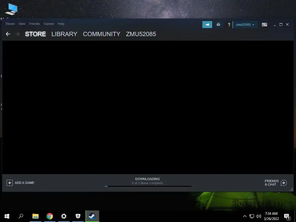This screenshot has height=222, width=296.
Task: Click the taskbar search magnifier
Action: 21,216
